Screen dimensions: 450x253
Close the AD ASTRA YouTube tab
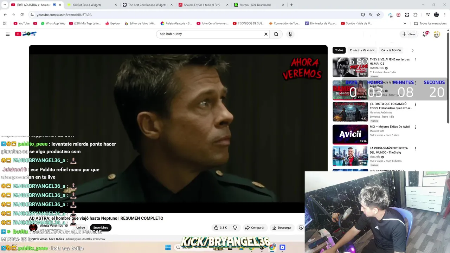pos(60,5)
